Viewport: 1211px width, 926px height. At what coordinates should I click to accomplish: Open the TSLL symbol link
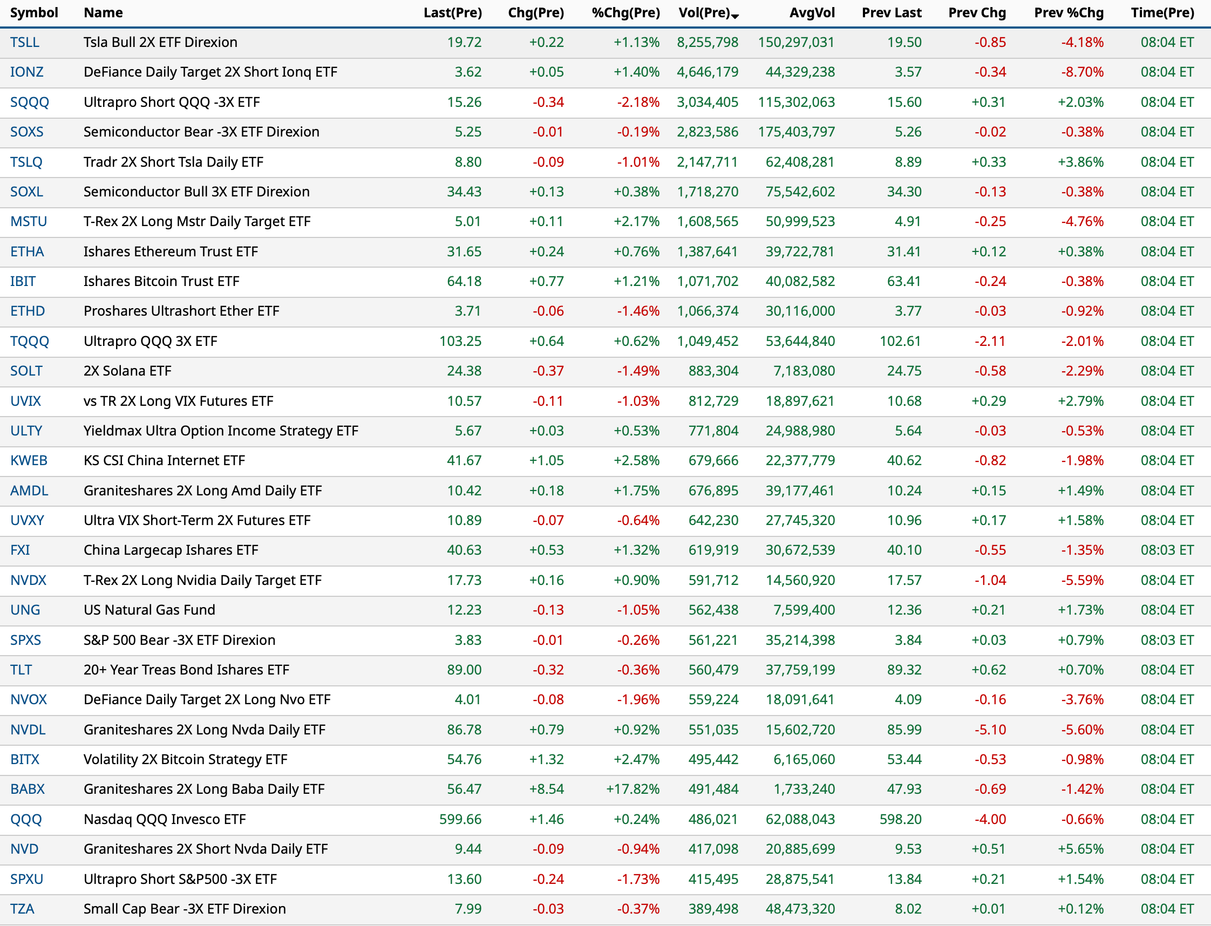pyautogui.click(x=25, y=43)
